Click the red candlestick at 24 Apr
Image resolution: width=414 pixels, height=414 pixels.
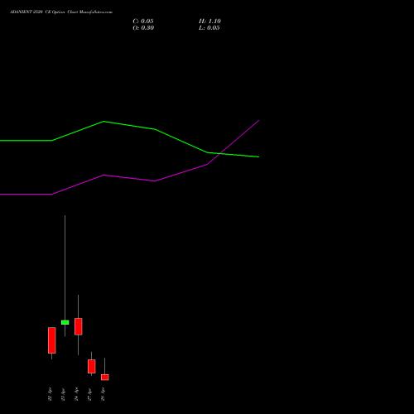point(78,326)
